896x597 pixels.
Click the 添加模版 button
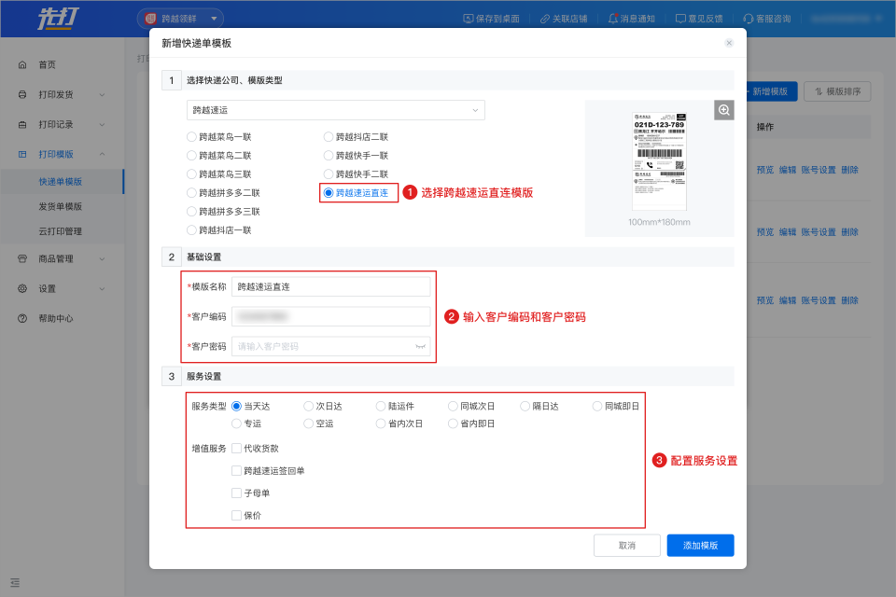(700, 545)
